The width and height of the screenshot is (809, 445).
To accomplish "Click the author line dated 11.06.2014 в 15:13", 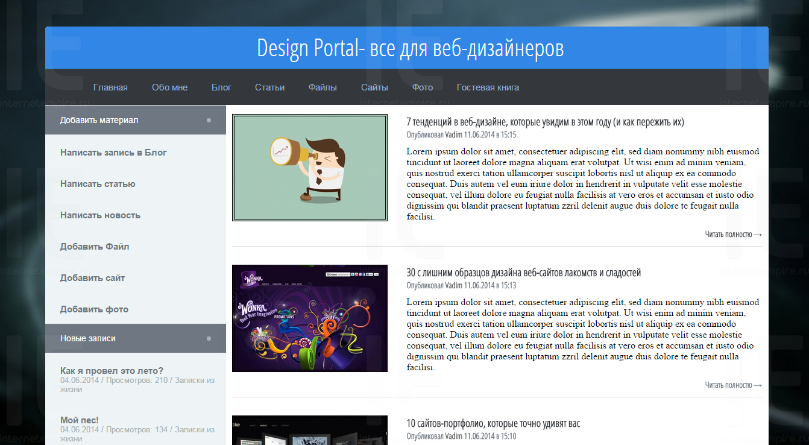I will [x=461, y=286].
